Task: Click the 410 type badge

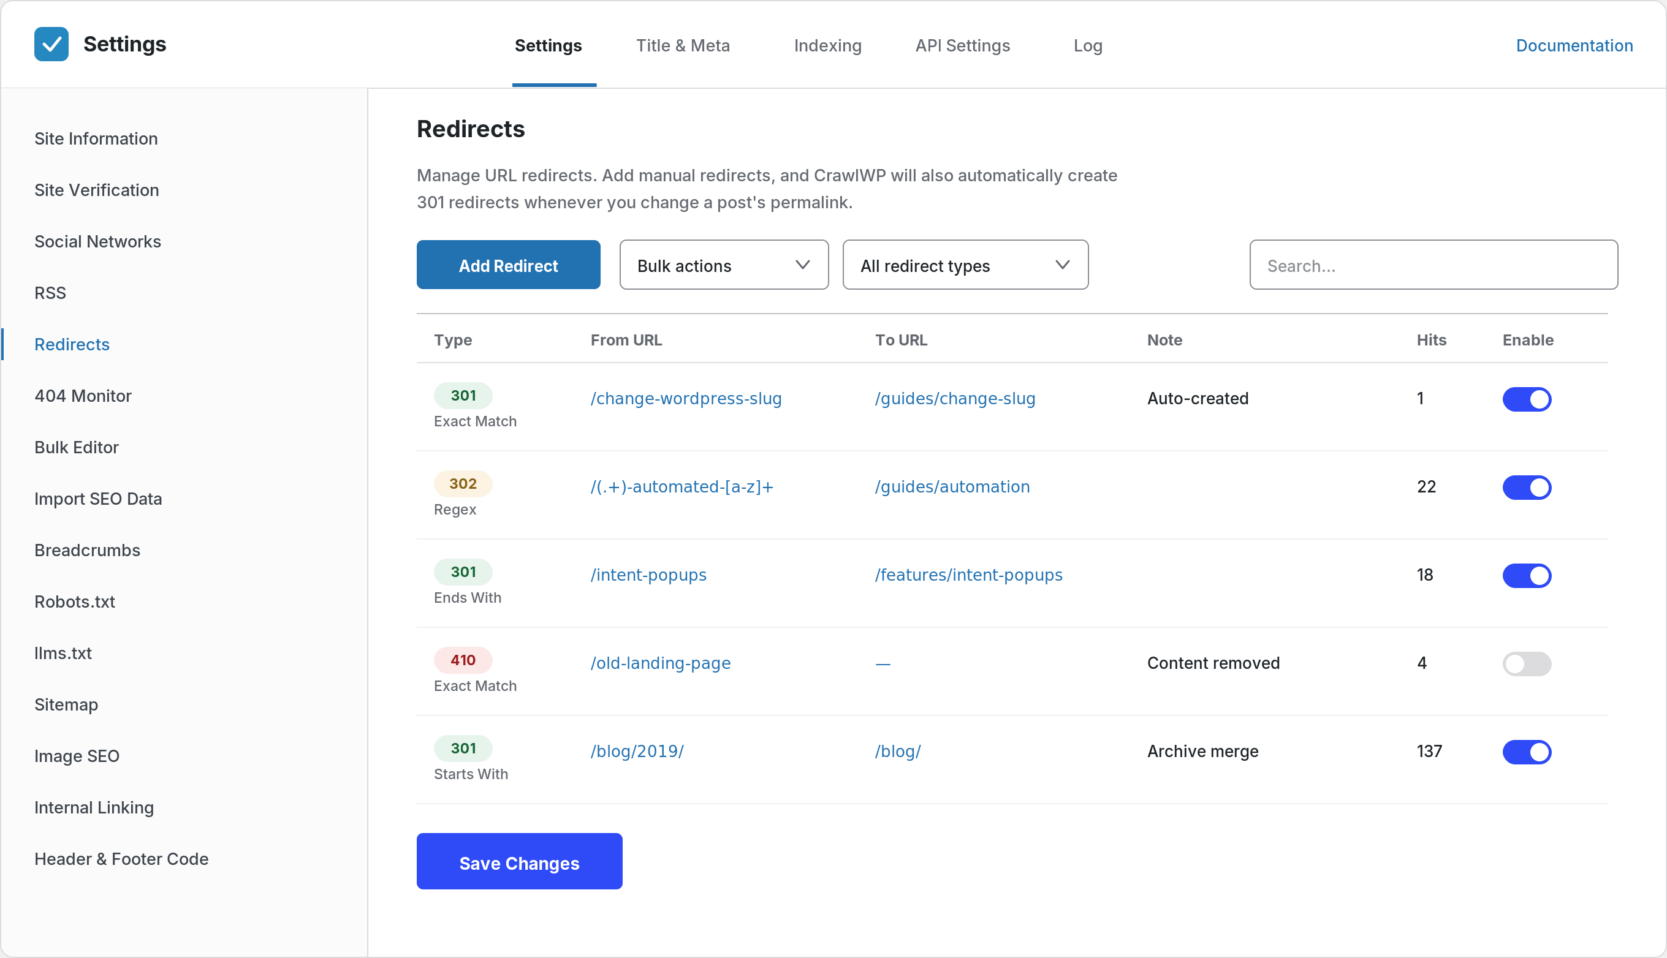Action: click(463, 660)
